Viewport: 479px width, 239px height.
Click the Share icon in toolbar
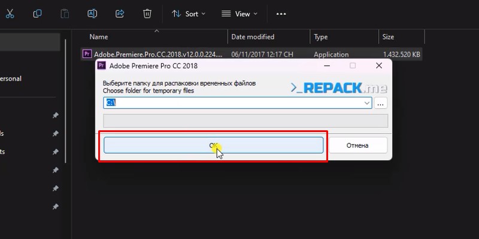tap(120, 13)
